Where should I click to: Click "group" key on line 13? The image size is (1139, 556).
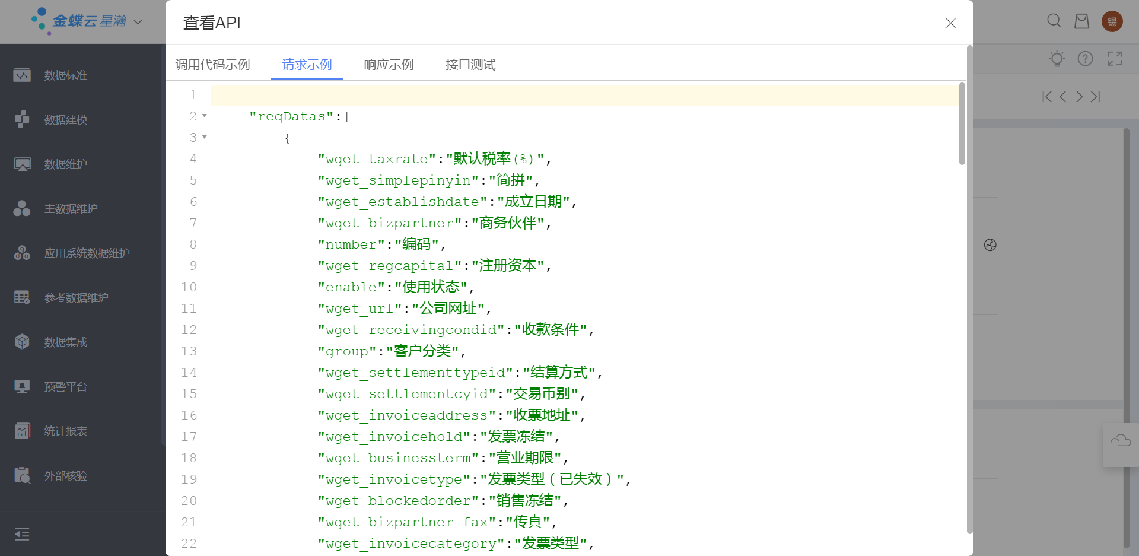click(348, 351)
